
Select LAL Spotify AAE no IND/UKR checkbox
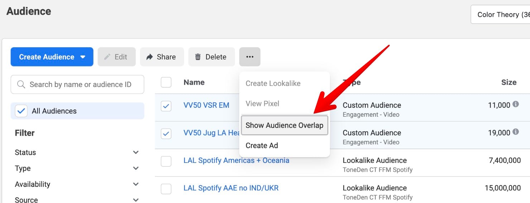[166, 189]
